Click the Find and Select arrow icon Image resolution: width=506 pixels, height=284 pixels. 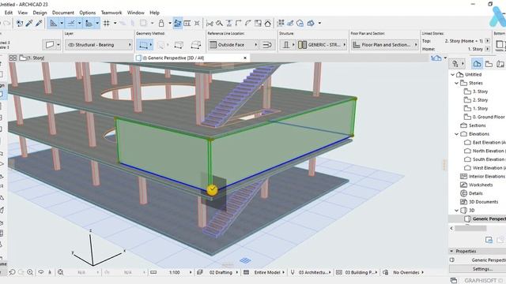pyautogui.click(x=20, y=23)
